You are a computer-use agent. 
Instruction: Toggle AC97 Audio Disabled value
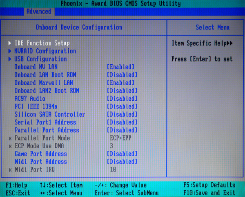coord(122,99)
